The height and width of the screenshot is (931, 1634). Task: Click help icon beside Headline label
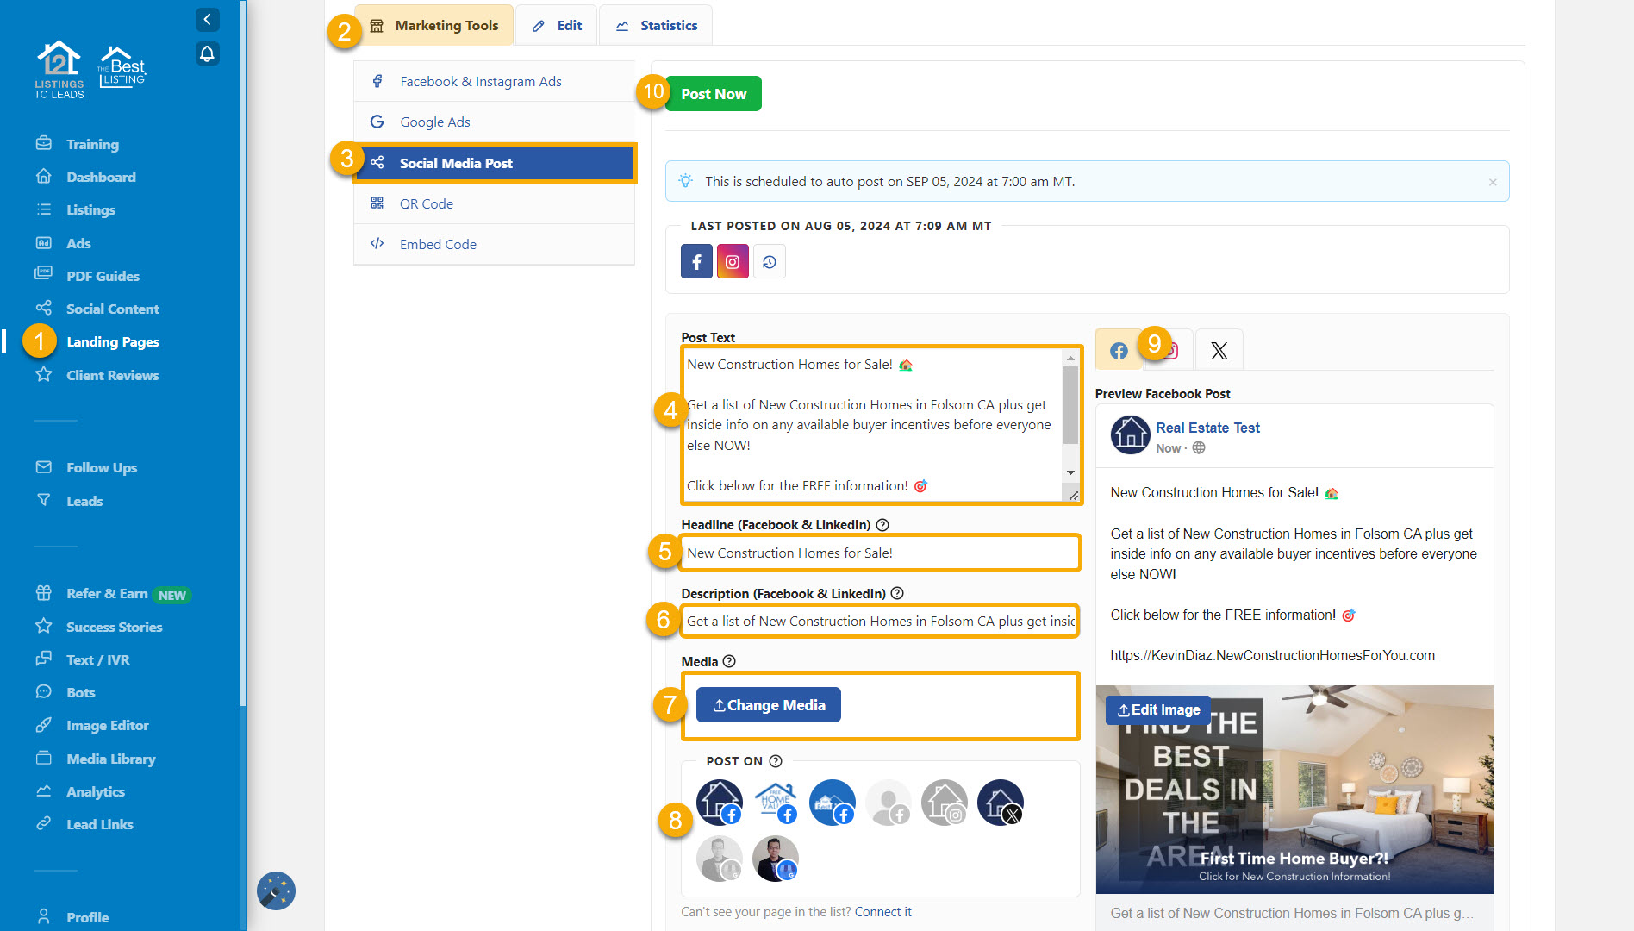882,525
